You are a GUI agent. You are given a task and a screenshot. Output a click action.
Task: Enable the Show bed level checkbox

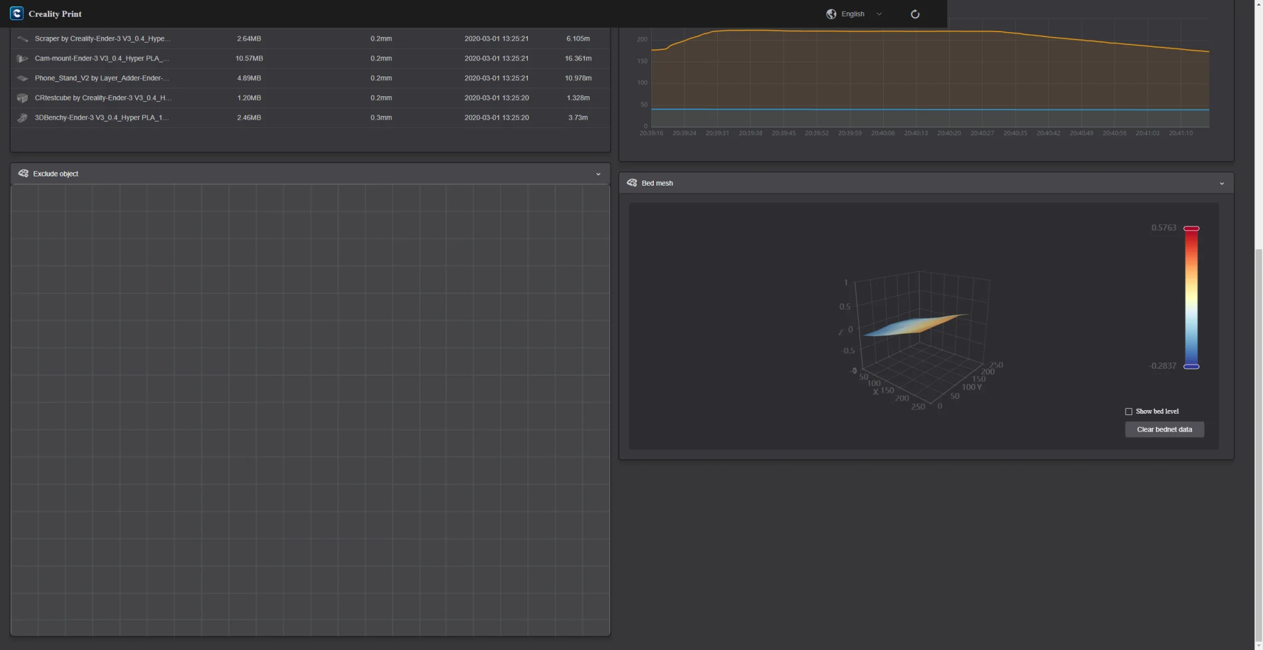click(1129, 411)
